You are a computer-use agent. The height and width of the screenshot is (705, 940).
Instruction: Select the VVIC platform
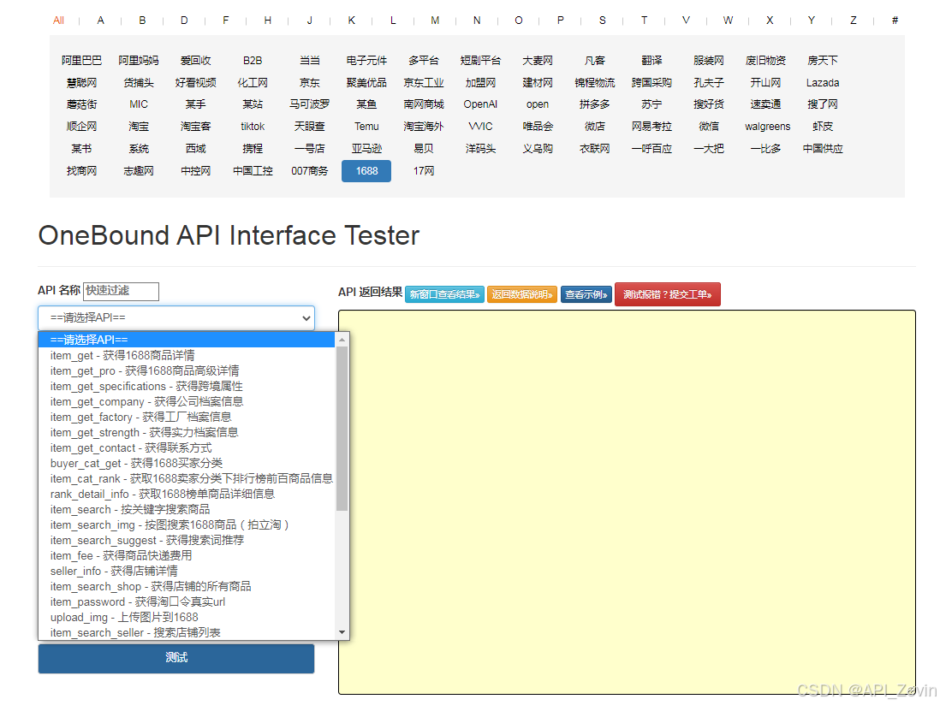point(480,127)
